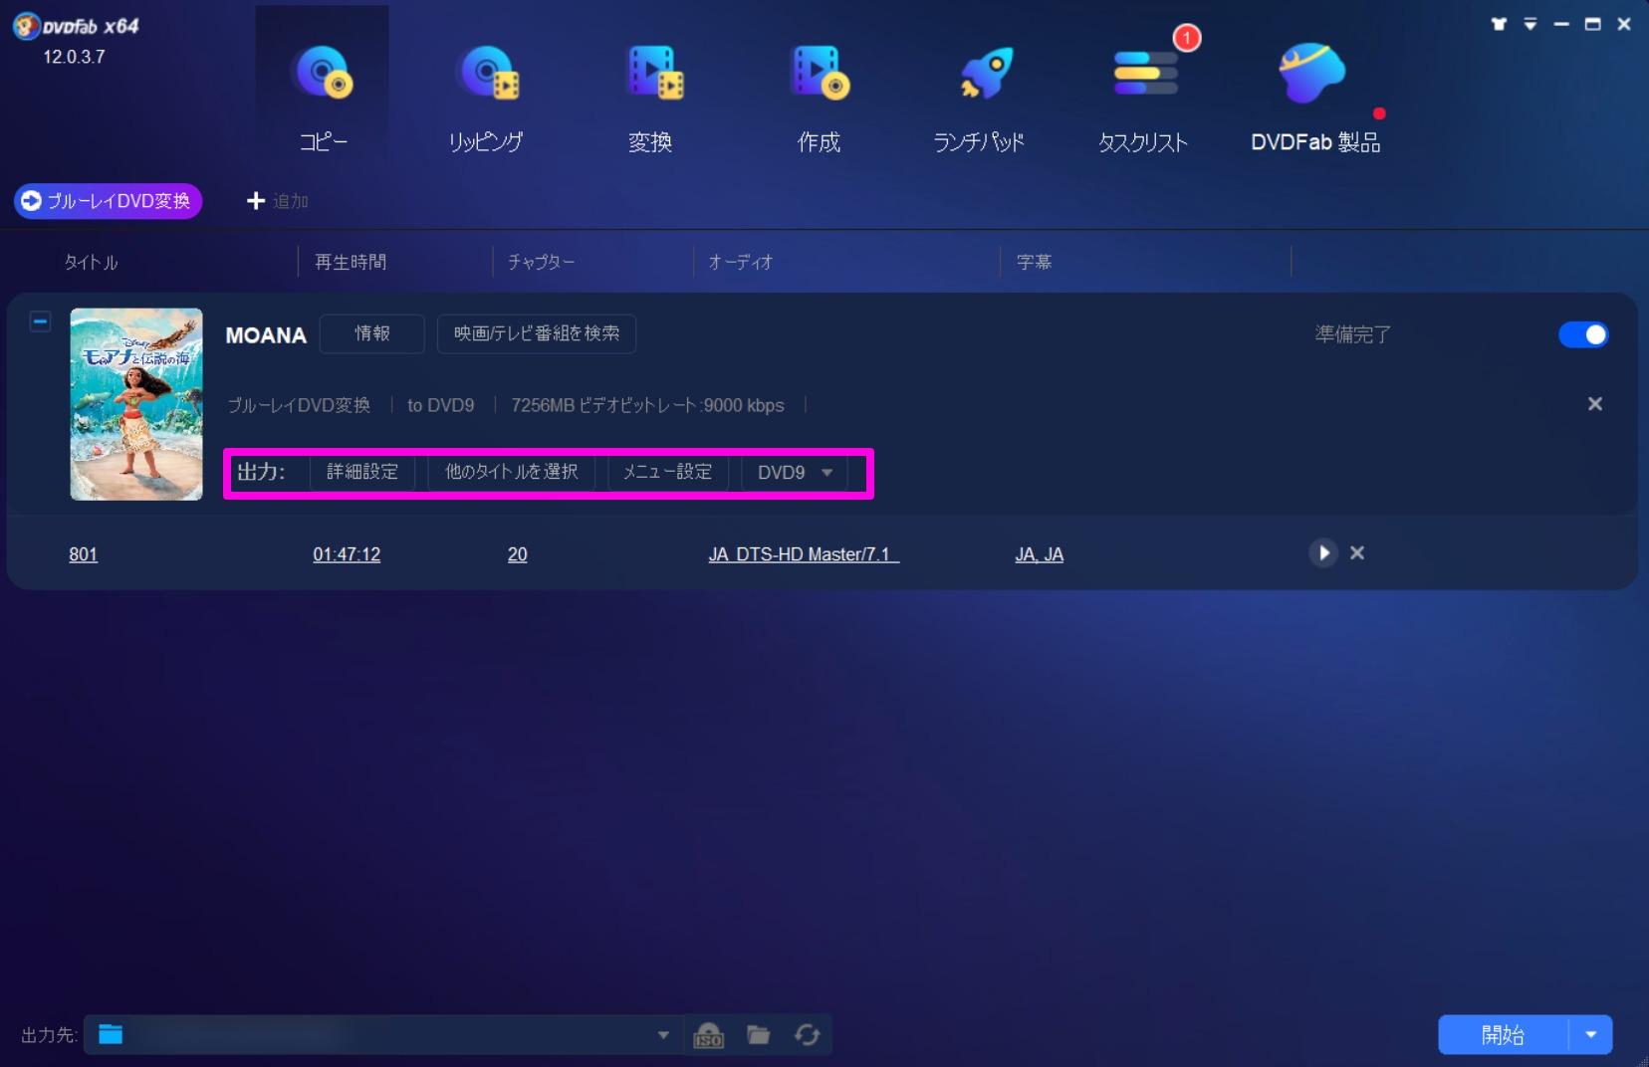Collapse the MOANA entry with minus box
This screenshot has height=1067, width=1649.
tap(40, 321)
